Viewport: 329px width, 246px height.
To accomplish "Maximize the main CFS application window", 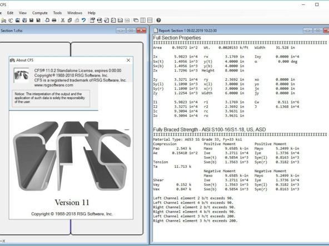I will pos(317,4).
